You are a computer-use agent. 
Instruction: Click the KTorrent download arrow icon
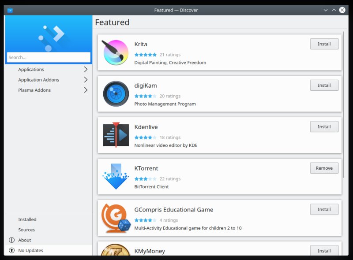pyautogui.click(x=116, y=177)
